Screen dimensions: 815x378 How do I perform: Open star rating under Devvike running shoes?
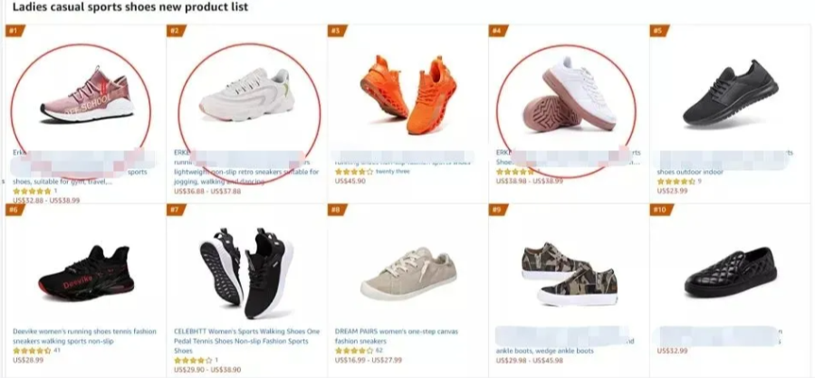click(32, 350)
